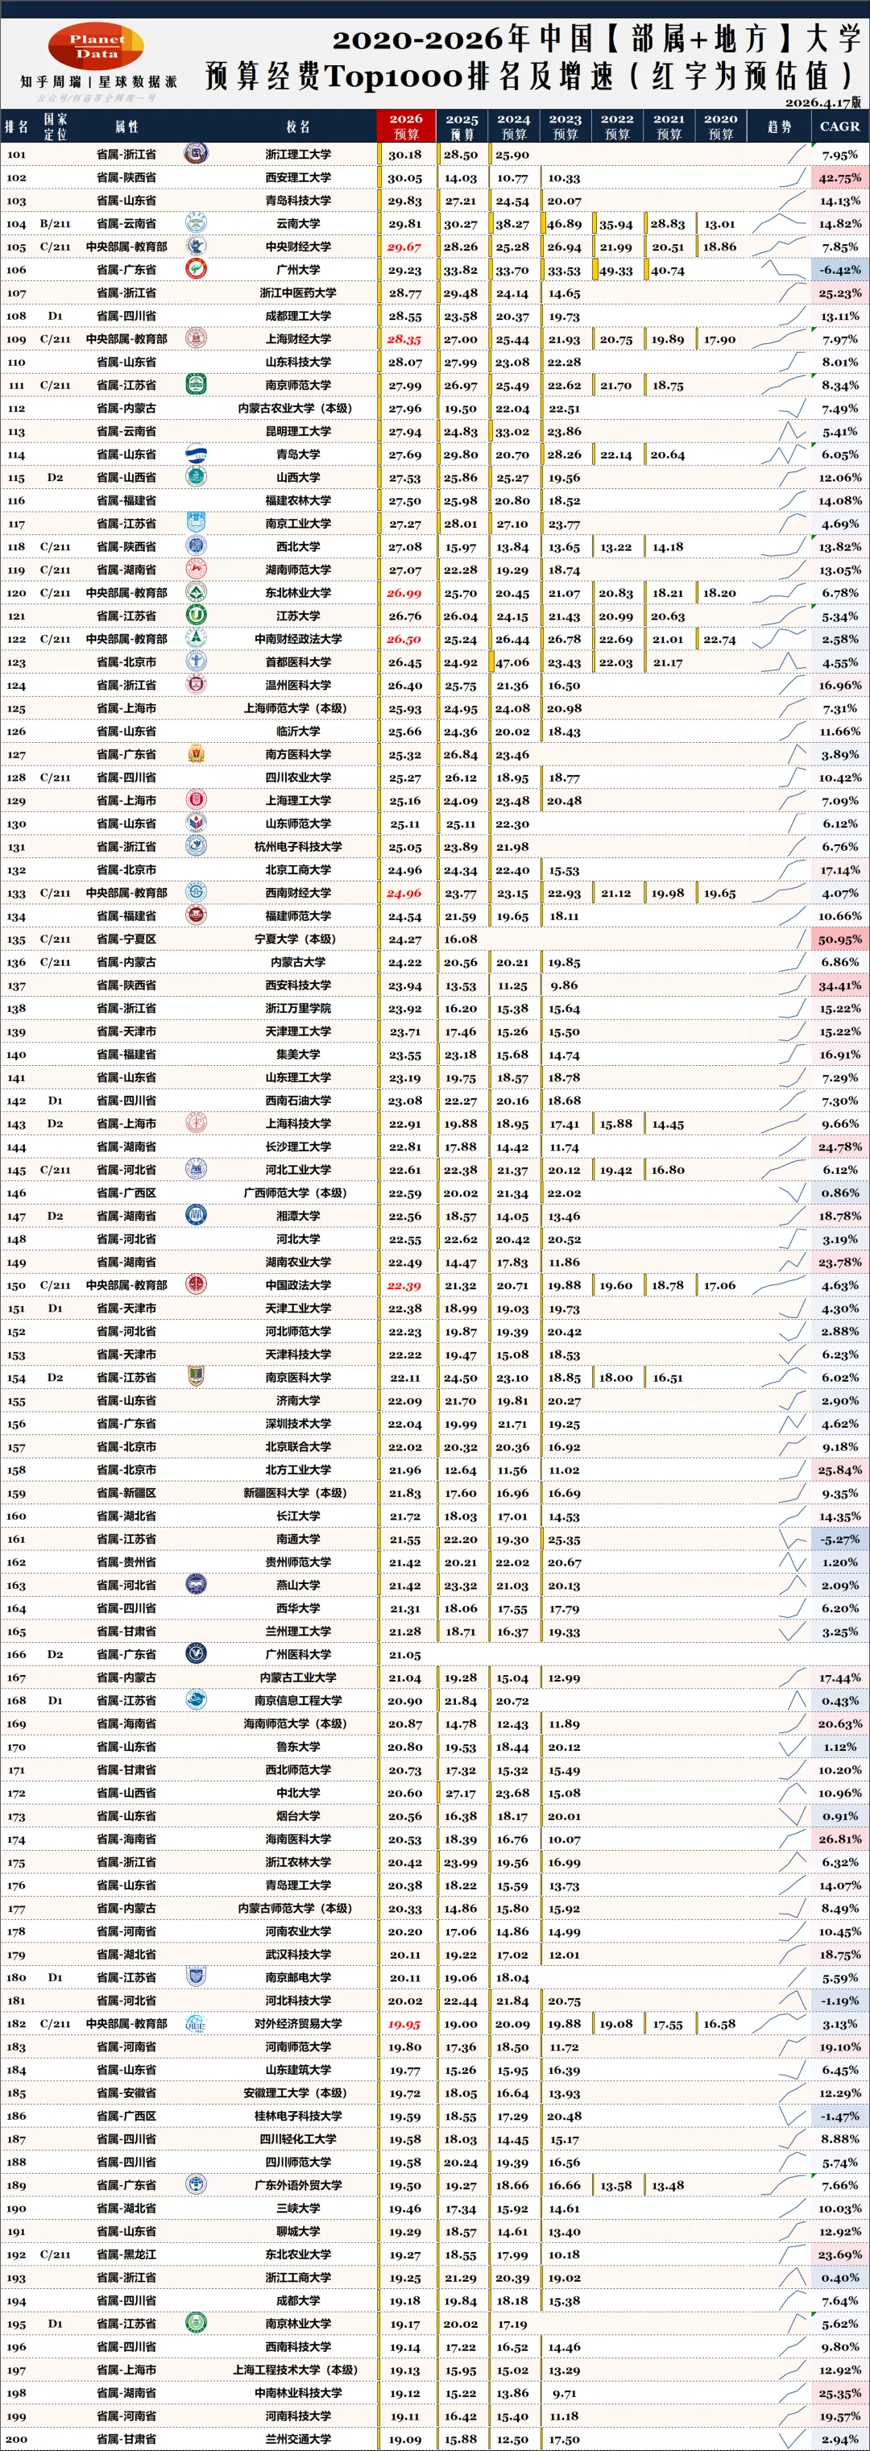The width and height of the screenshot is (870, 2451).
Task: Click the 42.75% CAGR cell
Action: [839, 177]
